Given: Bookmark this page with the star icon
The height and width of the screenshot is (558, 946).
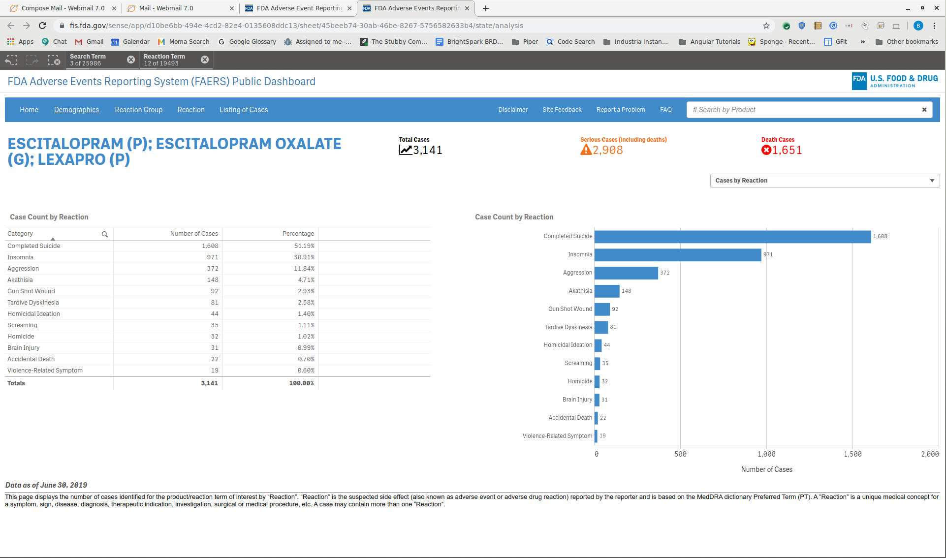Looking at the screenshot, I should (x=766, y=26).
